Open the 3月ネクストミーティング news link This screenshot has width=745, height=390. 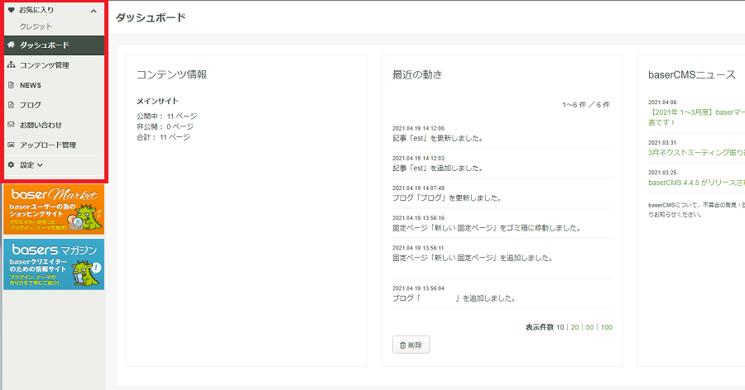pos(696,153)
